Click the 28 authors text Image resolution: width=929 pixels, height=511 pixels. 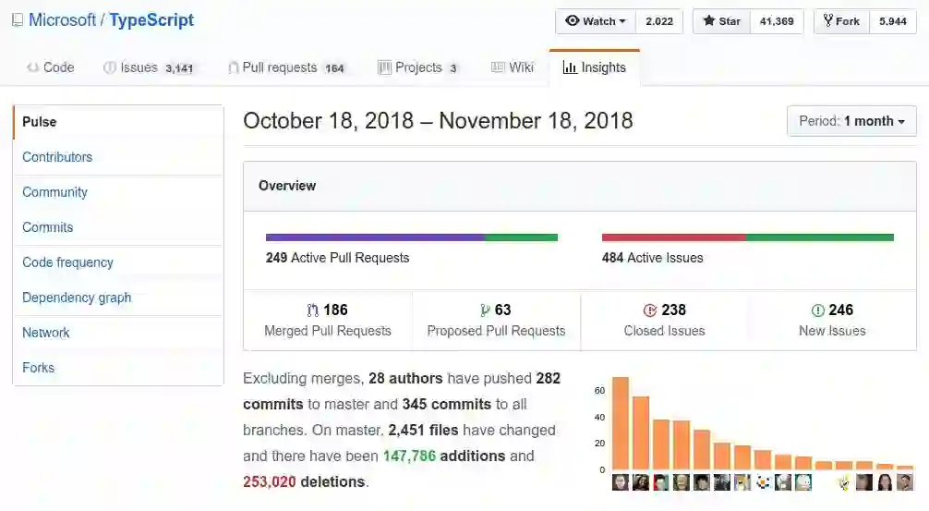pyautogui.click(x=405, y=378)
